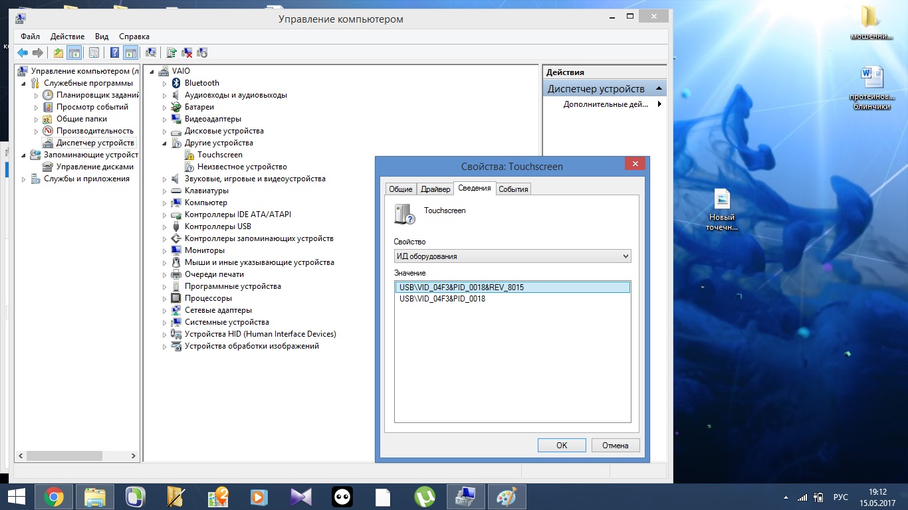Open the maps icon with orange 2 pin
Screen dimensions: 908x510
coord(219,497)
